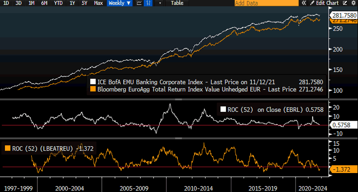Screen dimensions: 358x192
Task: Toggle the bar/candle chart type icon
Action: point(148,3)
